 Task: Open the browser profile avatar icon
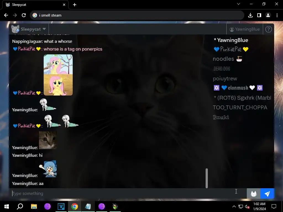pyautogui.click(x=268, y=15)
